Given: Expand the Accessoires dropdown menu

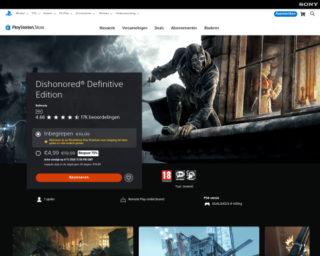Looking at the screenshot, I should 86,13.
